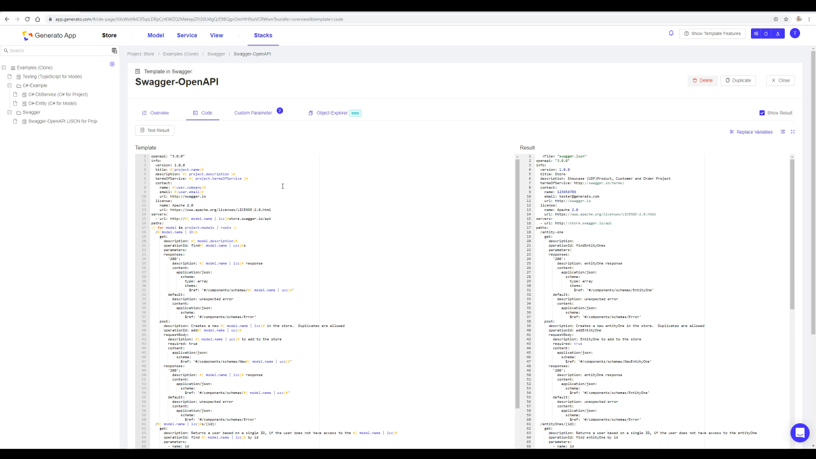Click the list-format icon next to Replace Variables
The height and width of the screenshot is (459, 816).
783,132
